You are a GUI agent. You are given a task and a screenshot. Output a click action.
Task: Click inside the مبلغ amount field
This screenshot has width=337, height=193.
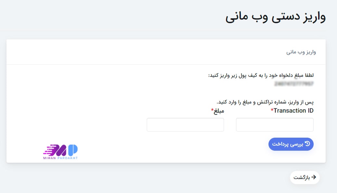(x=185, y=124)
